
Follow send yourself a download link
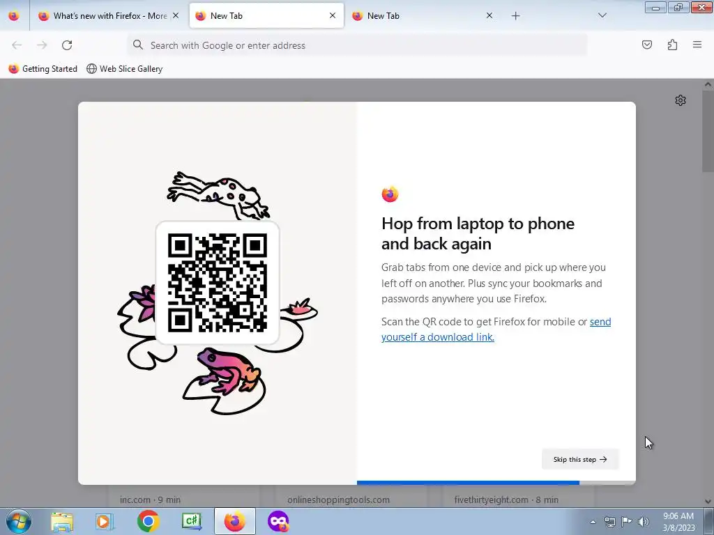[496, 329]
